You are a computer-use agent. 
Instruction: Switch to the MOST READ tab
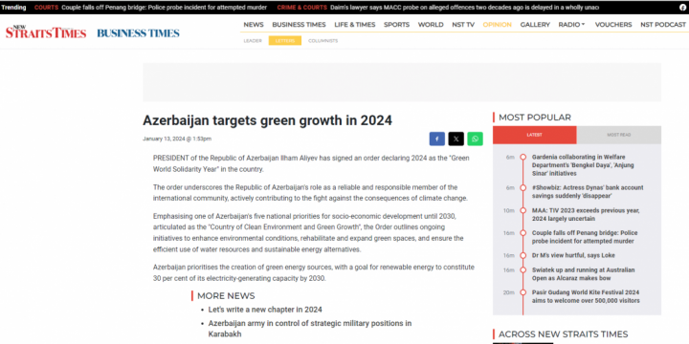pos(619,135)
